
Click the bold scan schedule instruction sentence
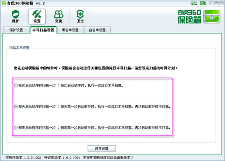click(x=96, y=68)
